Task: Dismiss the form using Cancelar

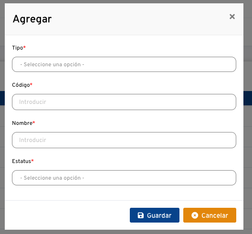Action: tap(210, 215)
